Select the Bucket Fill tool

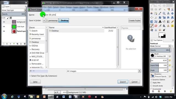click(x=164, y=21)
